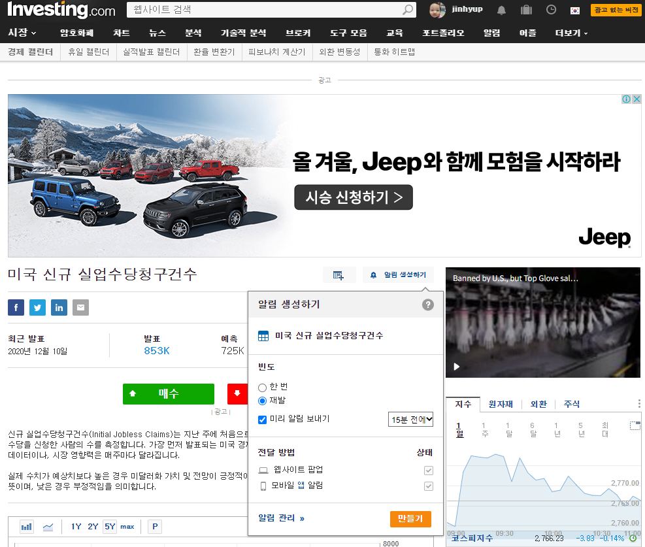The height and width of the screenshot is (547, 645).
Task: Open the notifications bell icon
Action: (x=501, y=10)
